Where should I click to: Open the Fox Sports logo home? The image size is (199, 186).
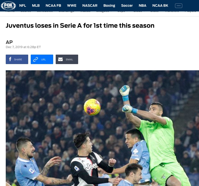point(8,6)
